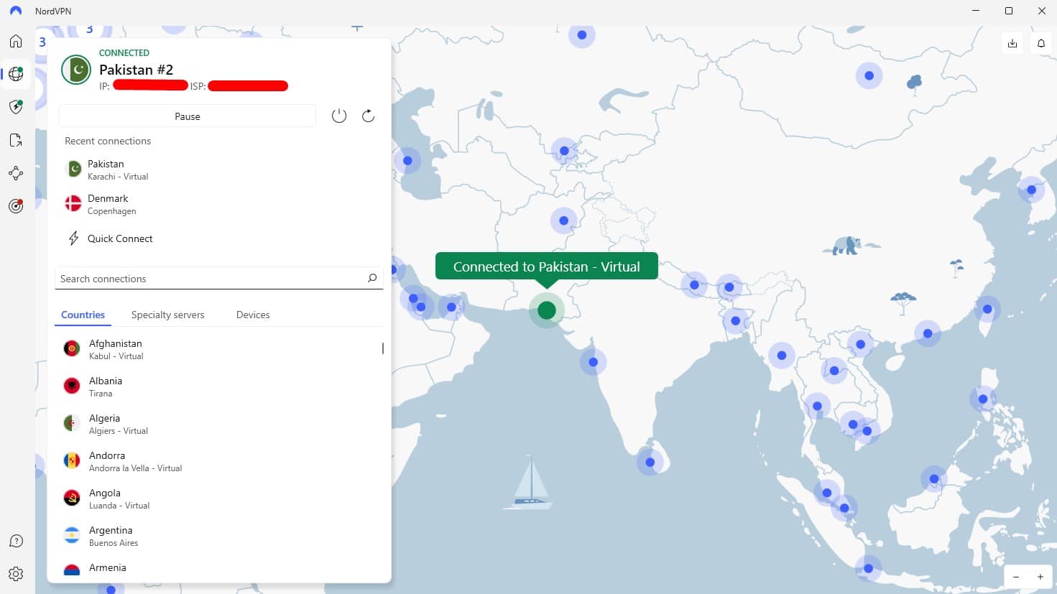Open Dark Web Monitor target icon
The image size is (1057, 594).
click(15, 206)
